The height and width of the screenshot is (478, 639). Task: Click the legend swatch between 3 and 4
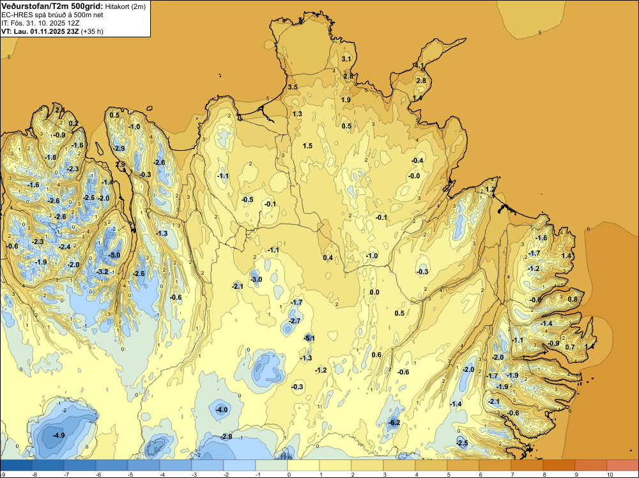point(399,465)
